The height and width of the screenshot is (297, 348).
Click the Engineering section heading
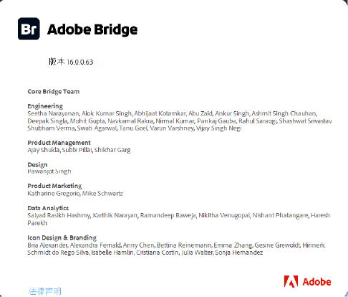pyautogui.click(x=45, y=106)
